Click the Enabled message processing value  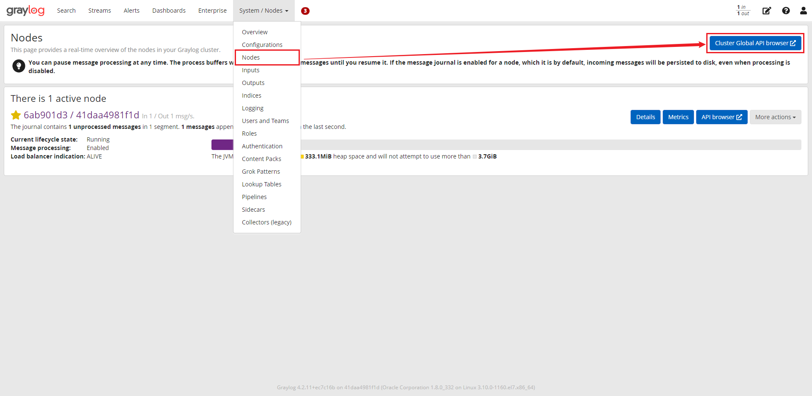point(98,148)
